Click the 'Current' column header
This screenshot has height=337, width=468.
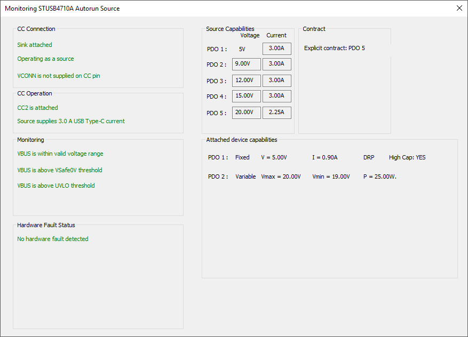tap(276, 35)
